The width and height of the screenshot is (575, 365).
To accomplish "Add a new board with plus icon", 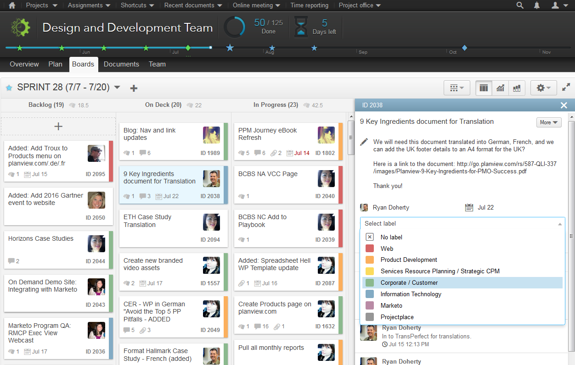I will 134,88.
